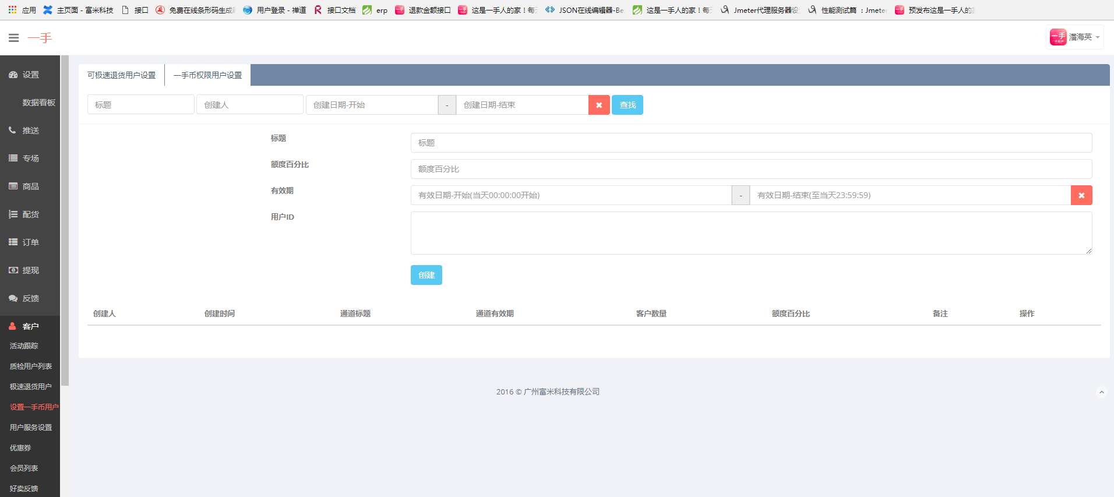1114x497 pixels.
Task: Open the 设置 sidebar menu
Action: [x=30, y=75]
